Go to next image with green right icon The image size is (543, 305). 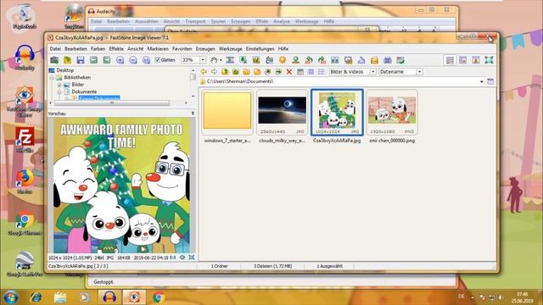pos(107,60)
